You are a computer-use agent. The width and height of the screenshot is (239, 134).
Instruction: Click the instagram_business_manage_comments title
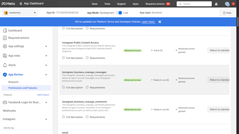tap(84, 102)
